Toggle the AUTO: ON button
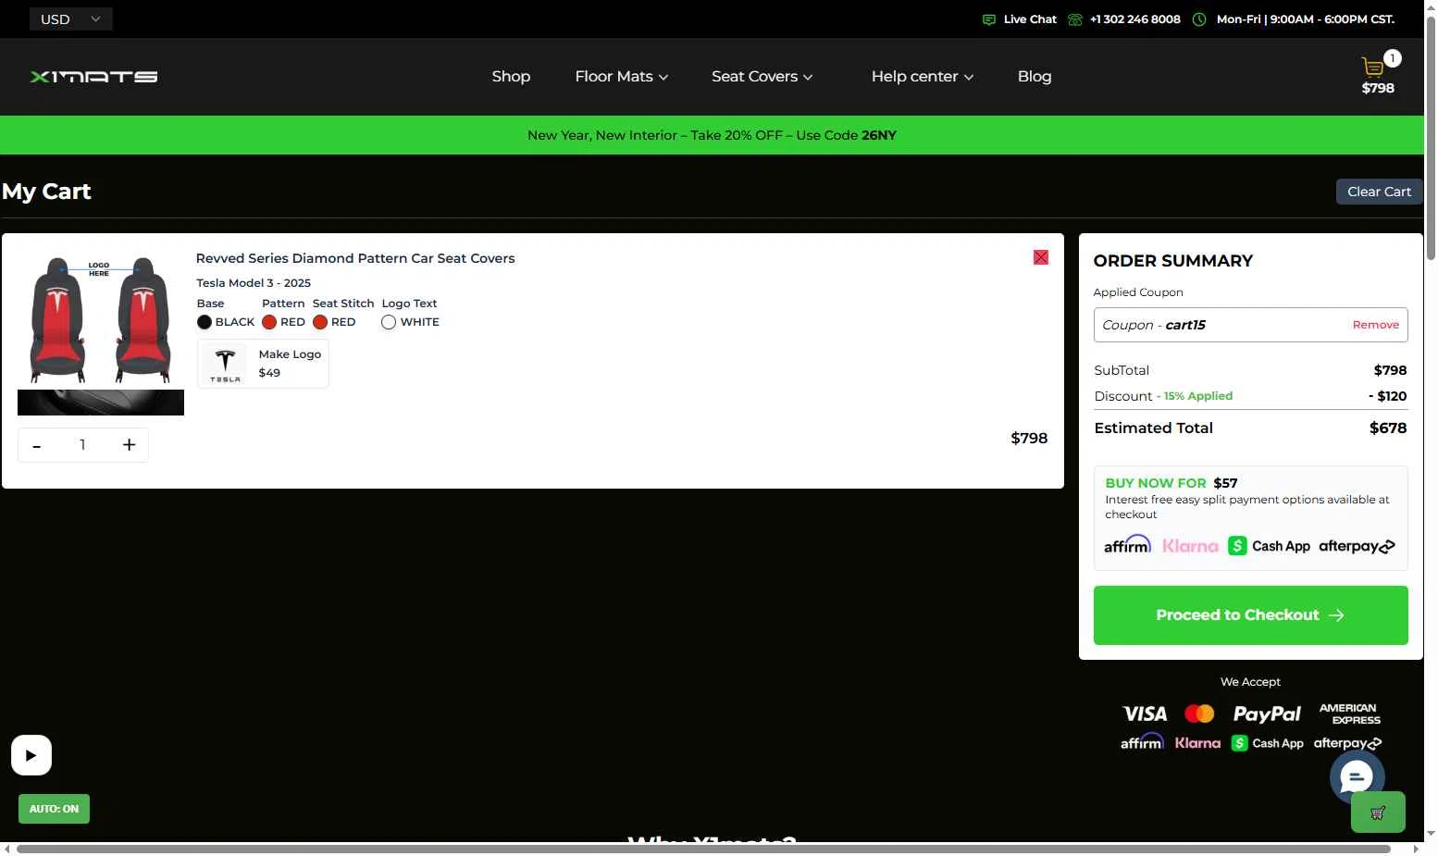 54,809
